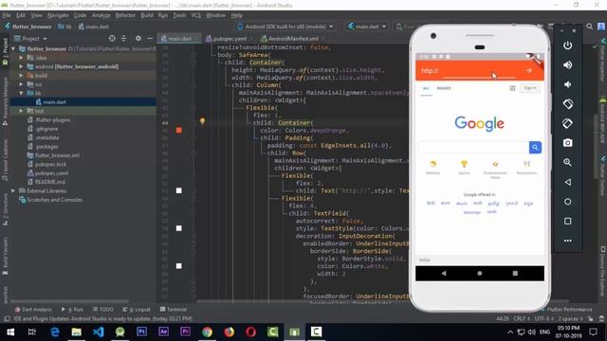
Task: Open the Dart Analysis tool window
Action: [33, 310]
